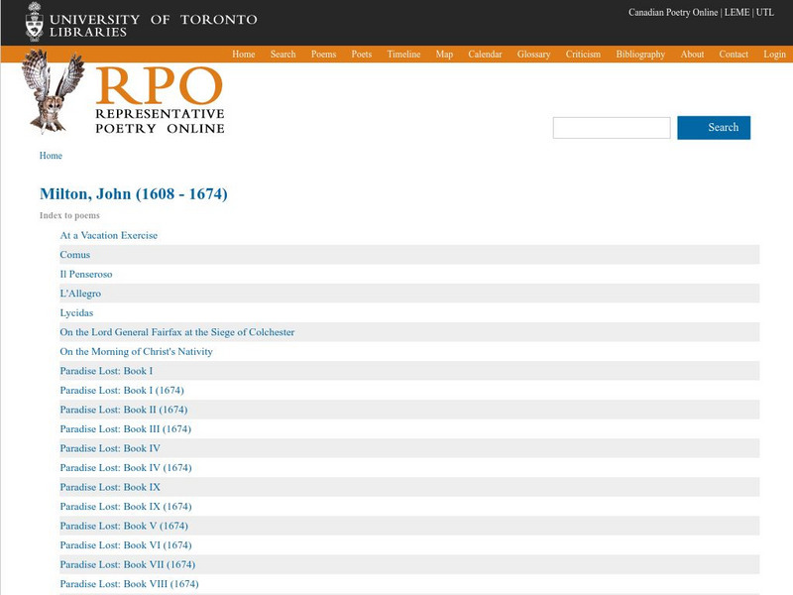Open the poem At a Vacation Exercise
Viewport: 793px width, 595px height.
click(x=109, y=235)
